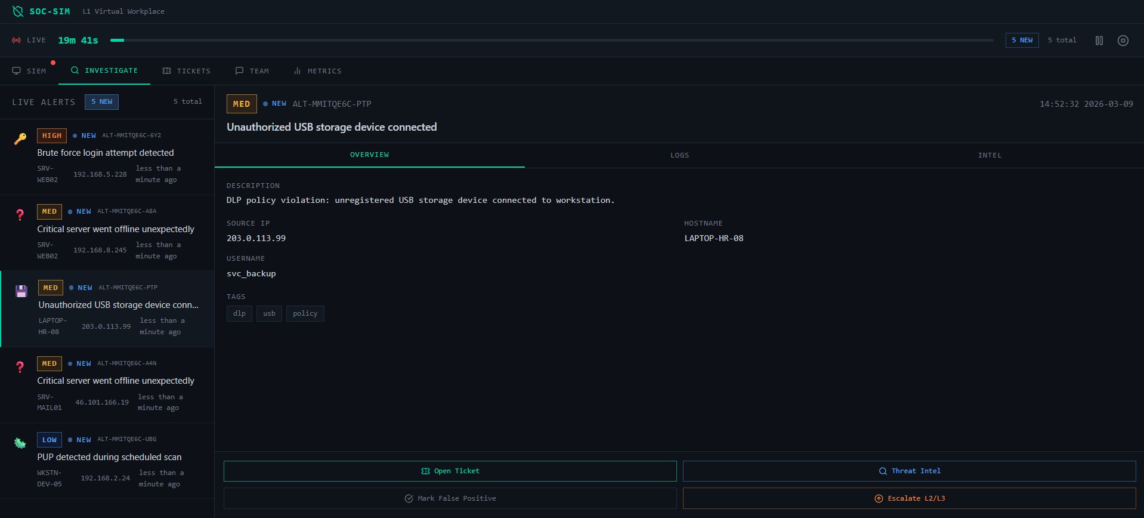Click the key icon on brute force alert
Viewport: 1144px width, 518px height.
point(20,139)
